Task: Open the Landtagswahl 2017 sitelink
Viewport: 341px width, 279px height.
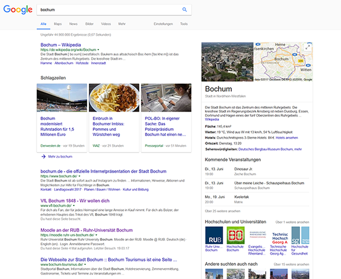Action: click(x=68, y=190)
